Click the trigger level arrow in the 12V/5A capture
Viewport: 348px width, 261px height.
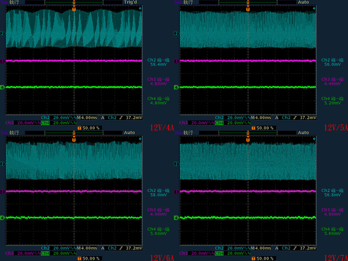[x=314, y=8]
